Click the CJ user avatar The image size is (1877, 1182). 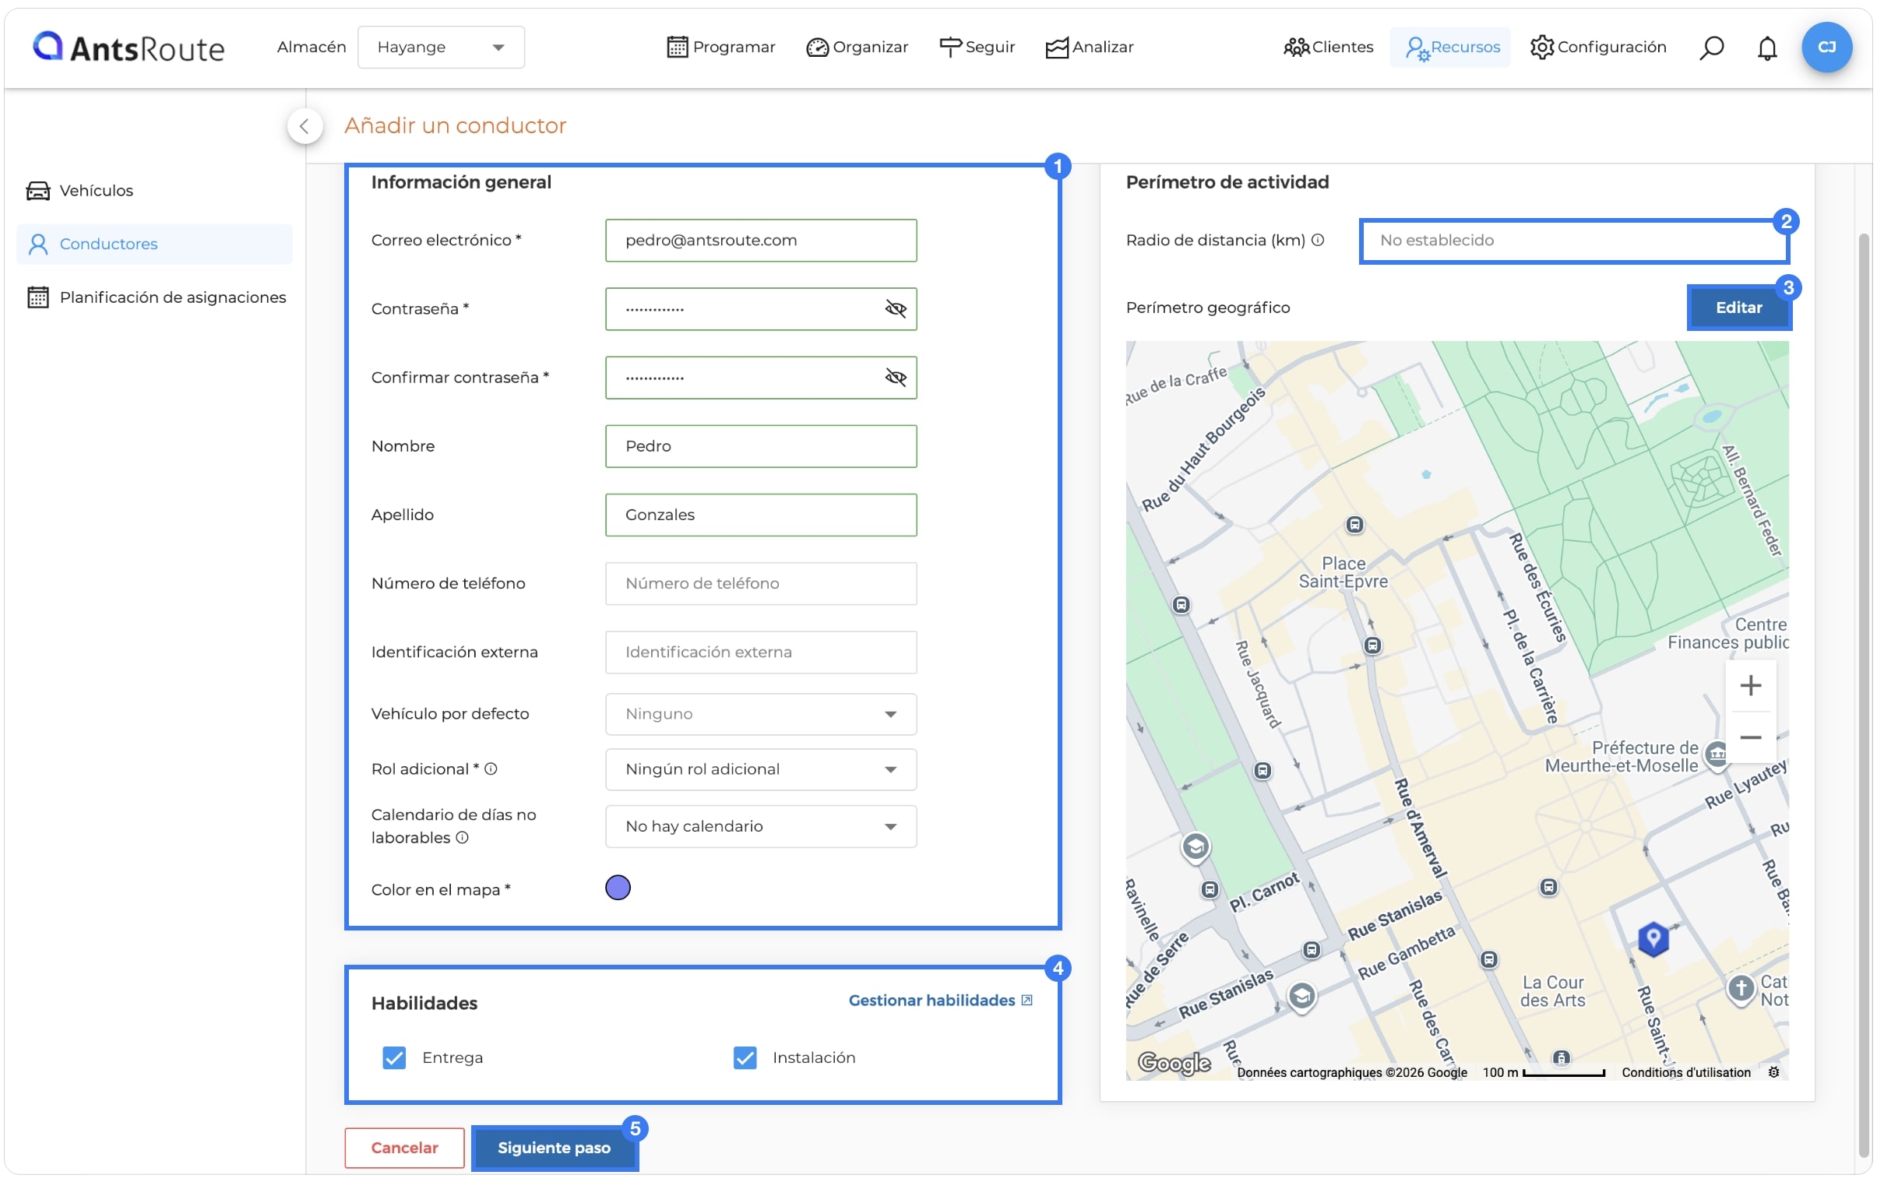tap(1826, 47)
